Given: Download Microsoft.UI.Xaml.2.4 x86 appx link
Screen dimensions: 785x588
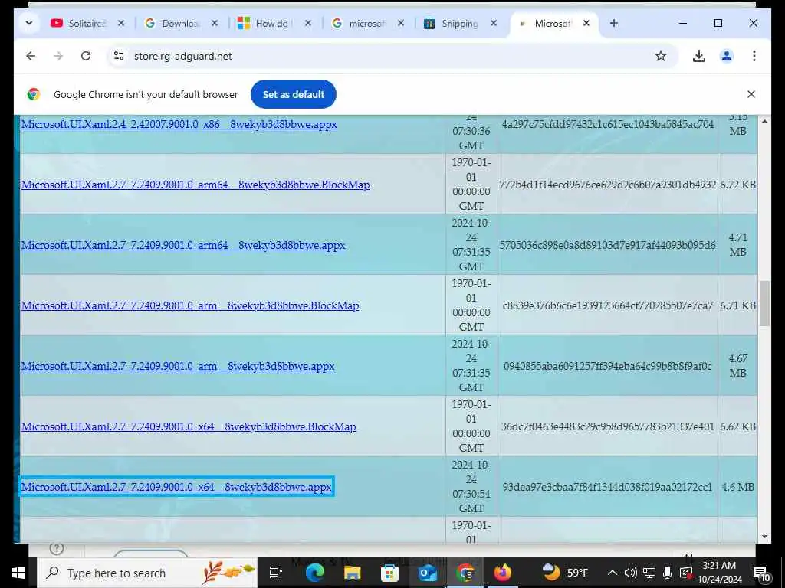Looking at the screenshot, I should tap(179, 124).
